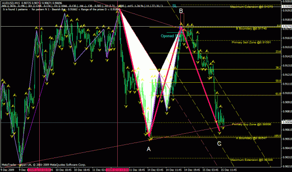Click the 38.2 Fibonacci level label

pyautogui.click(x=278, y=68)
